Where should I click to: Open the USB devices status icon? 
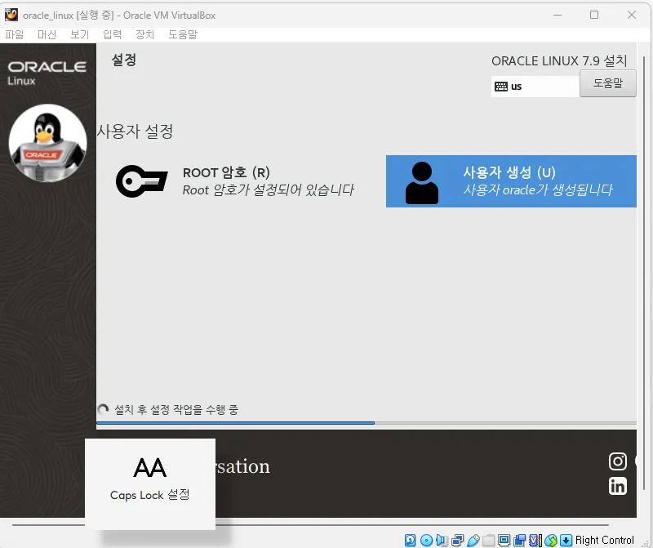473,541
